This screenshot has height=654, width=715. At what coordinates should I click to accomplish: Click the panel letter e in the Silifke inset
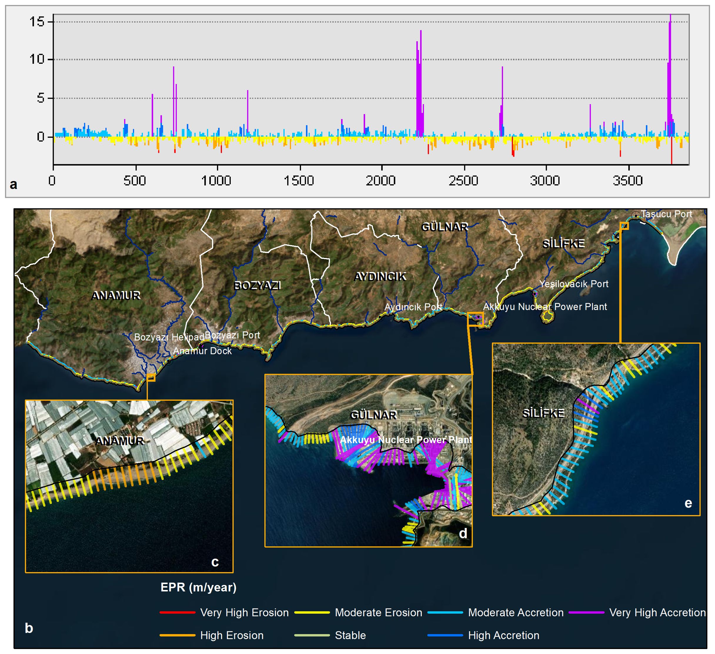pos(688,503)
